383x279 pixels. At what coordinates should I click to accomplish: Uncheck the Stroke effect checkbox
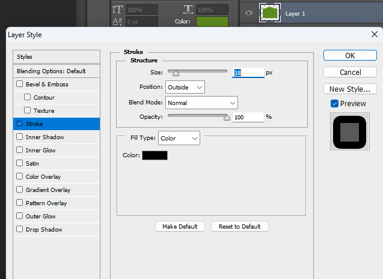click(19, 124)
